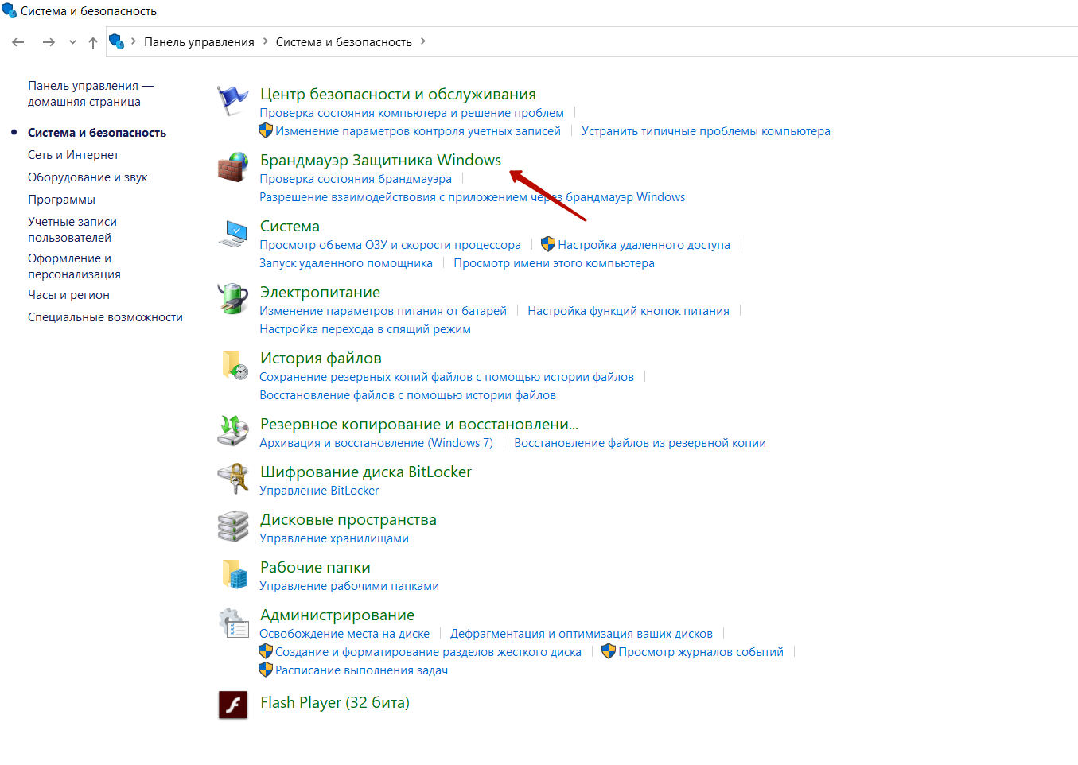The width and height of the screenshot is (1078, 765).
Task: Select 'Система и безопасность' in the sidebar
Action: point(97,133)
